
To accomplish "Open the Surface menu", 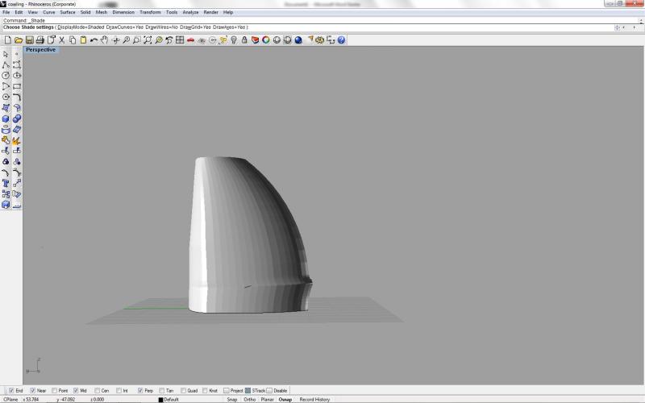I will pyautogui.click(x=68, y=12).
